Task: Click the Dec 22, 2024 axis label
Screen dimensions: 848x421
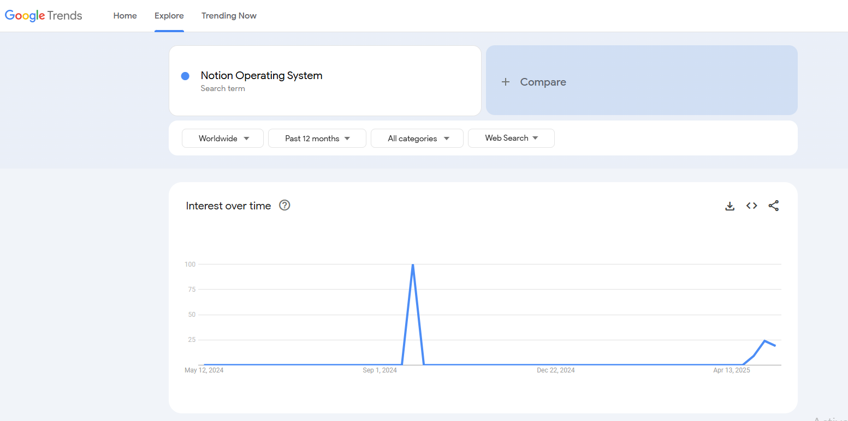Action: 556,370
